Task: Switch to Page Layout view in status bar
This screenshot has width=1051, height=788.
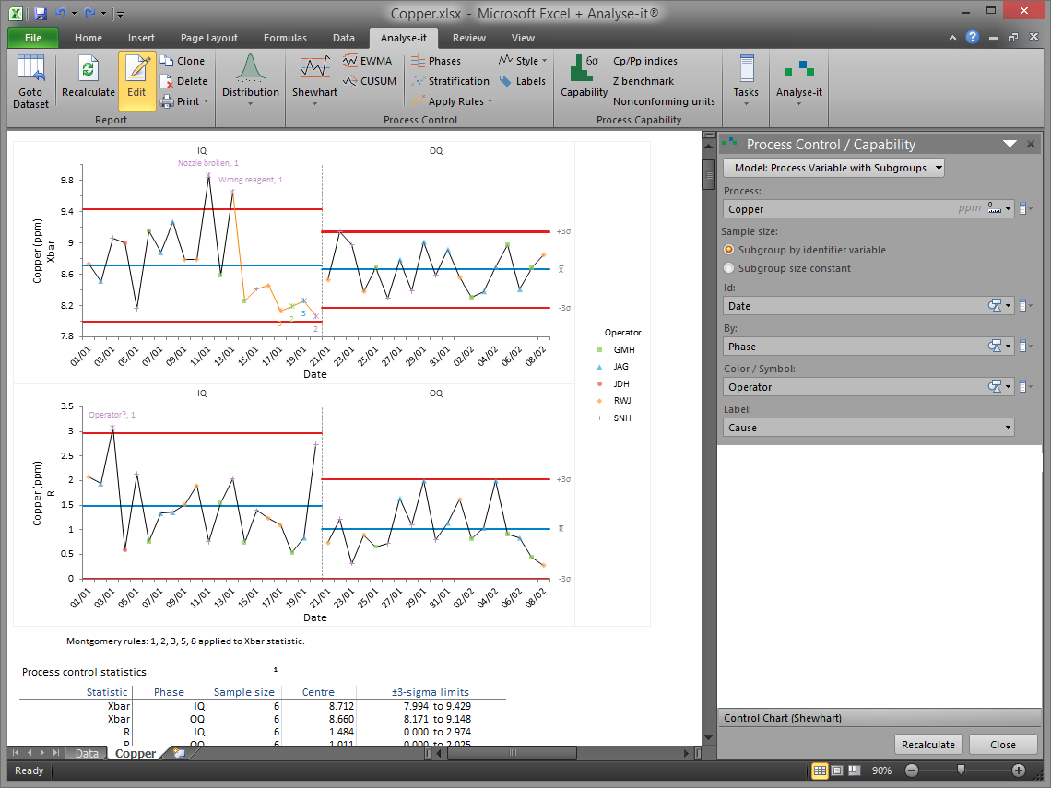Action: [837, 770]
